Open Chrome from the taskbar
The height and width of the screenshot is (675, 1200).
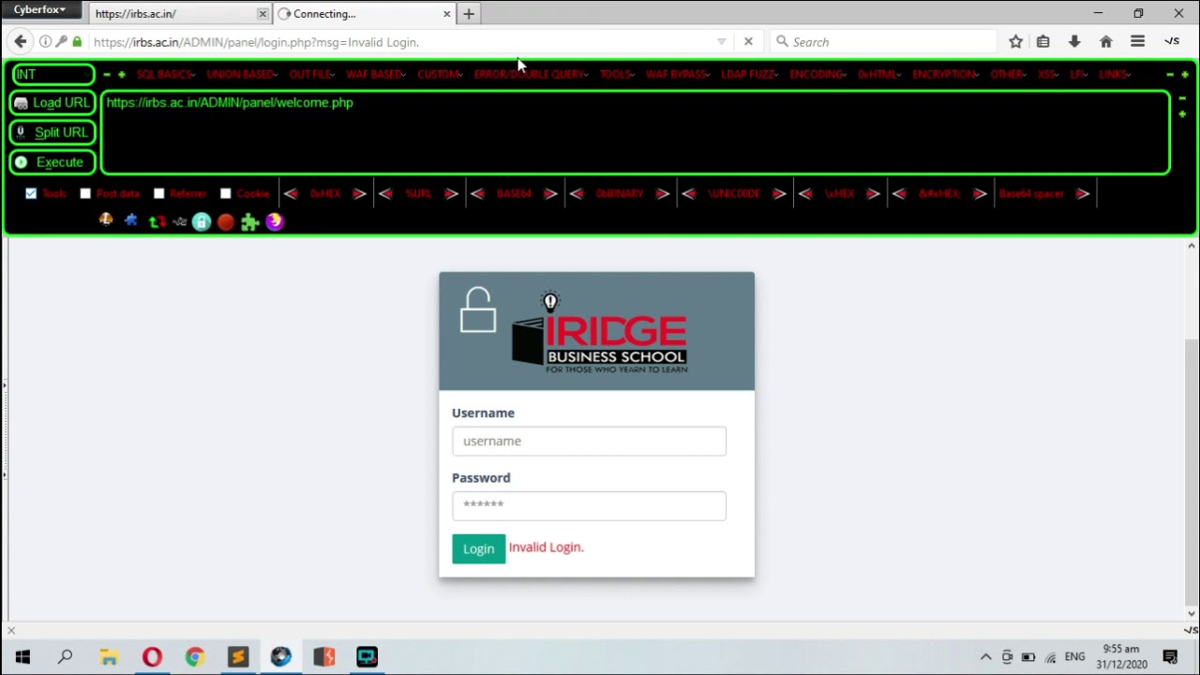[x=195, y=656]
